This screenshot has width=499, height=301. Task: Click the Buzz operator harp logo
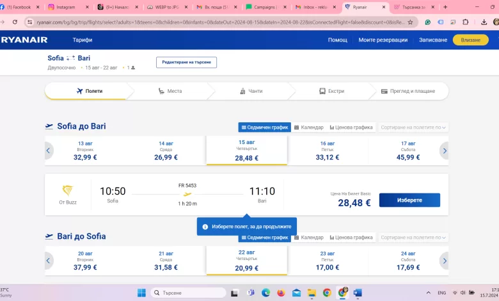coord(68,190)
